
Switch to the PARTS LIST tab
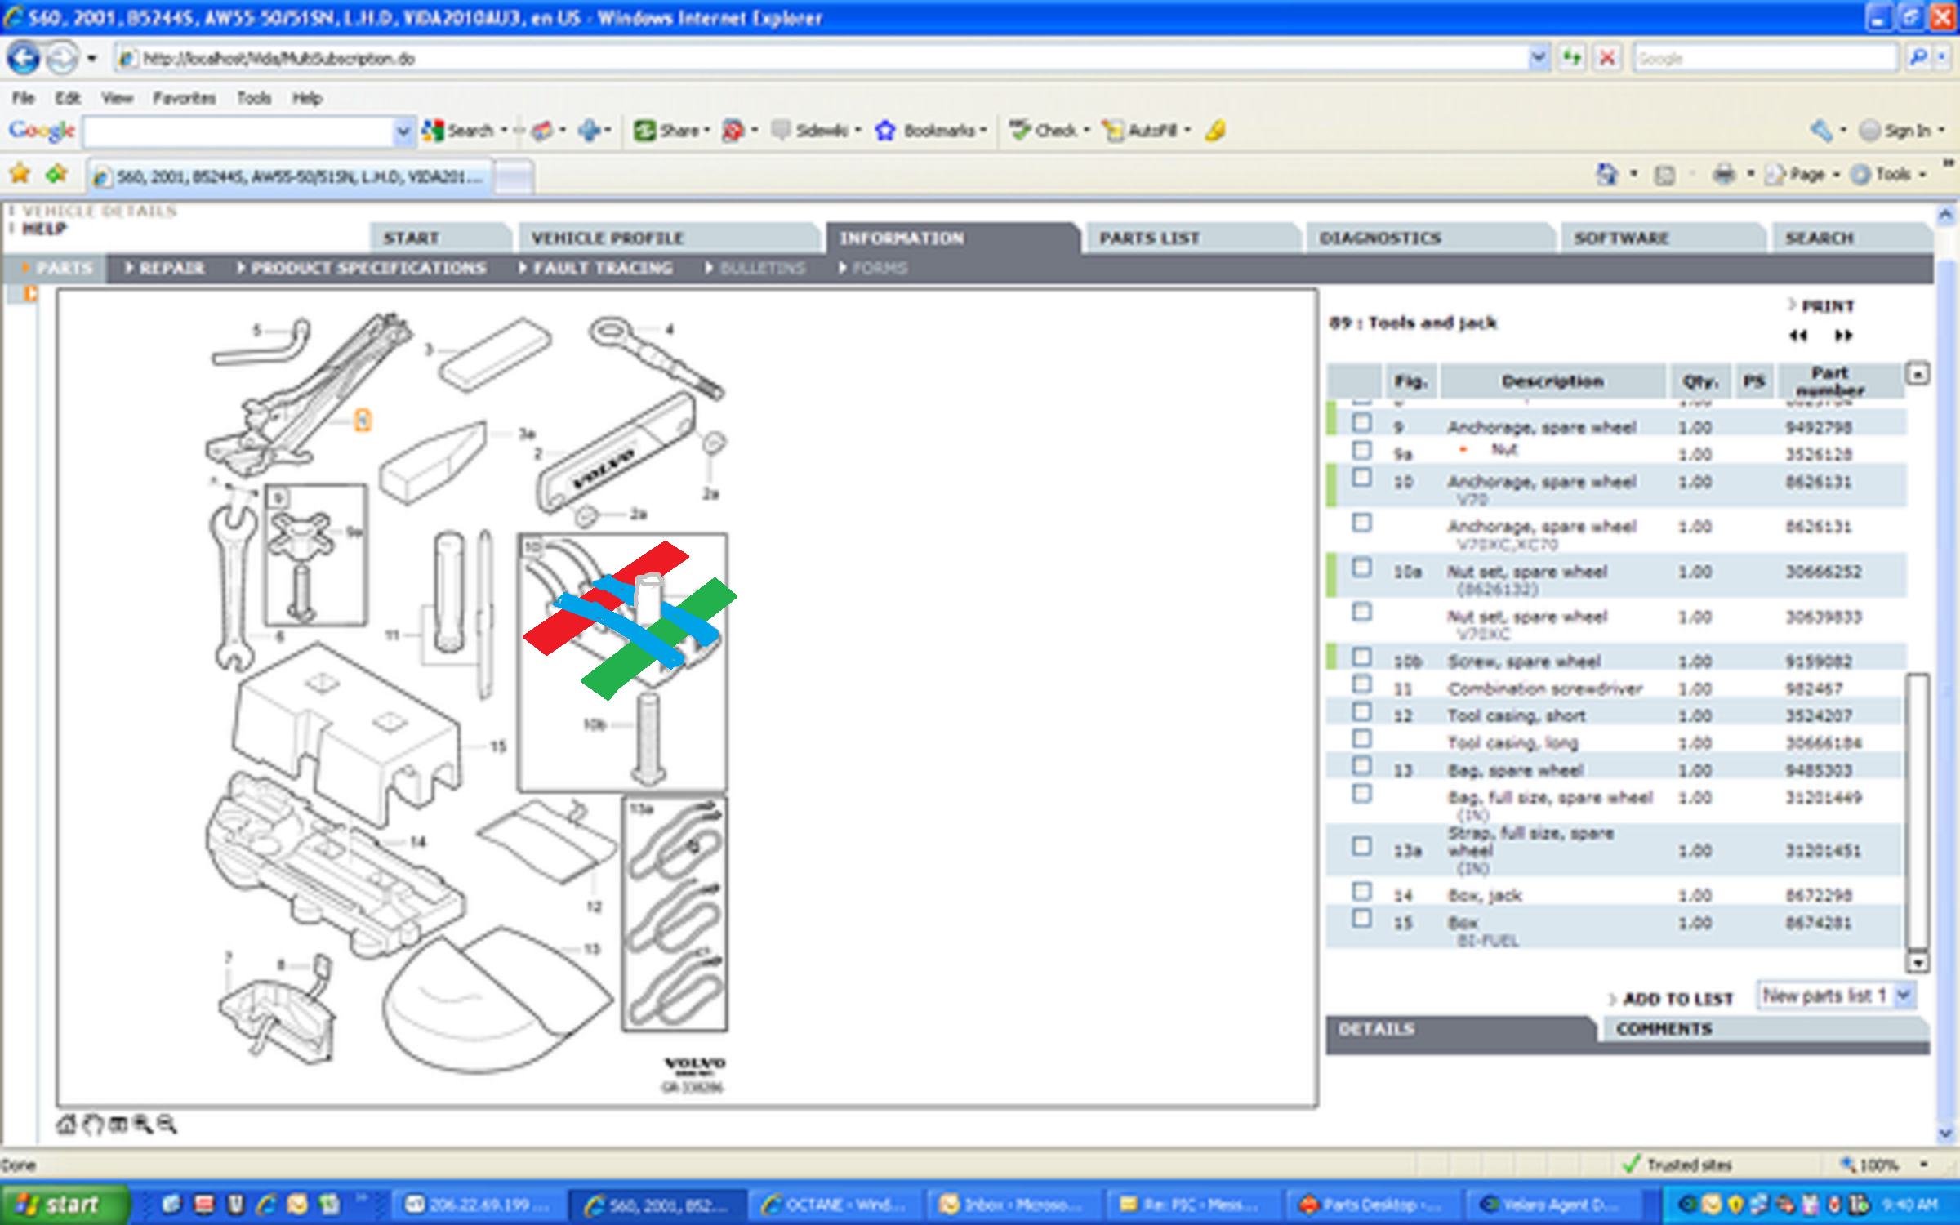click(x=1149, y=238)
